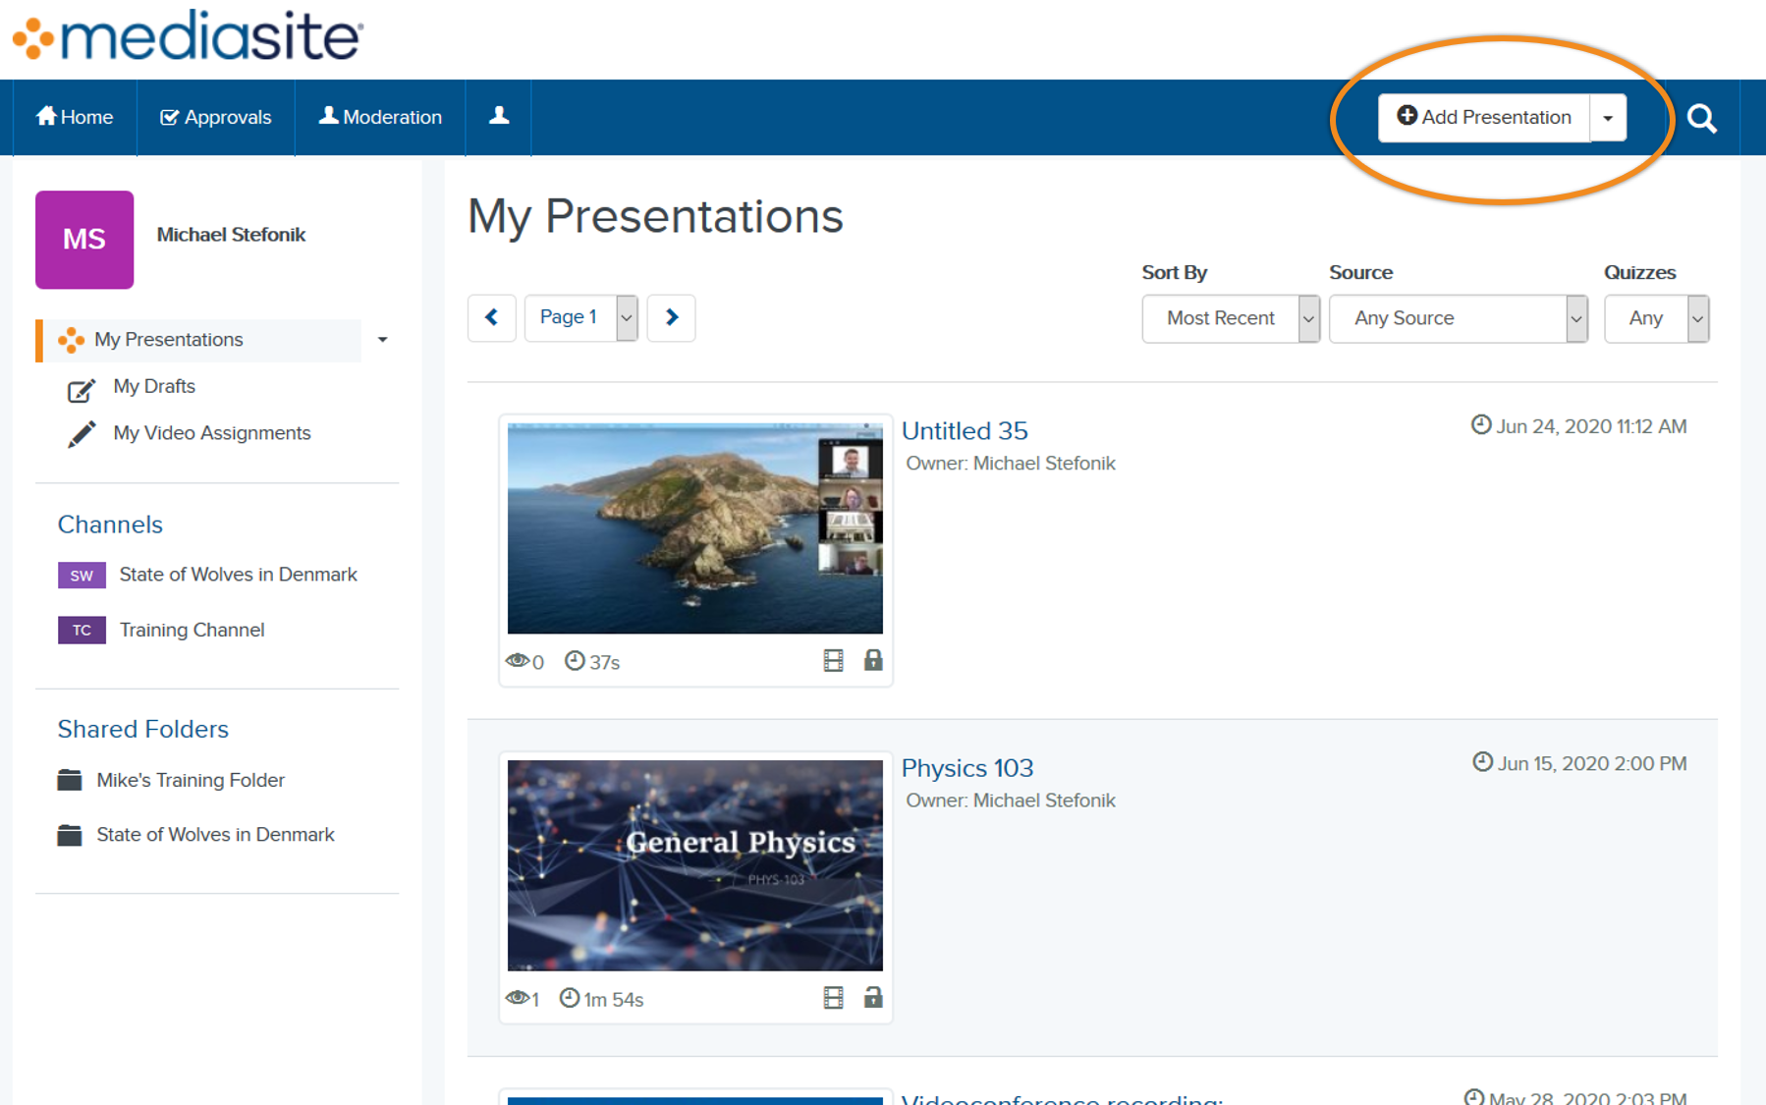Click the My Video Assignments icon
This screenshot has width=1766, height=1105.
83,433
